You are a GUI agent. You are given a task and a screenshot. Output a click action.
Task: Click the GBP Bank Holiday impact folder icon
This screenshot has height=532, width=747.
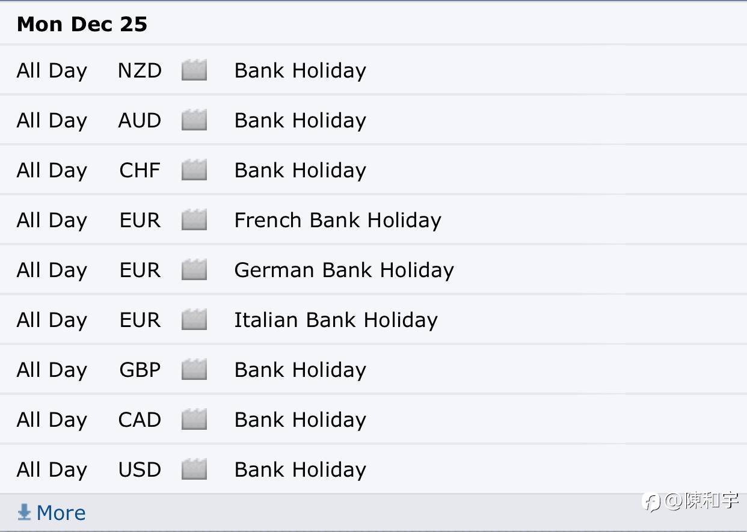[x=194, y=370]
